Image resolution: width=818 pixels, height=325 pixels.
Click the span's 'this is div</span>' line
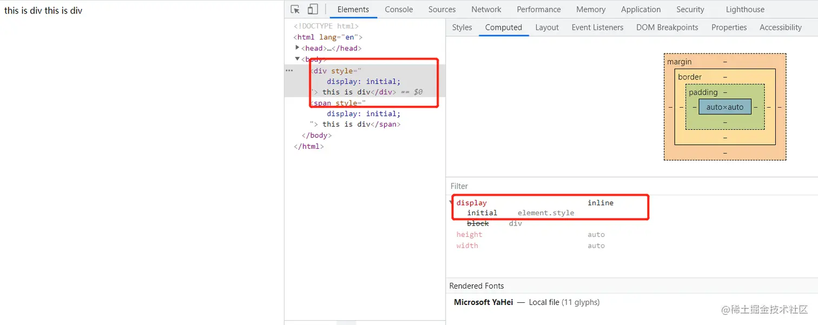click(x=355, y=124)
